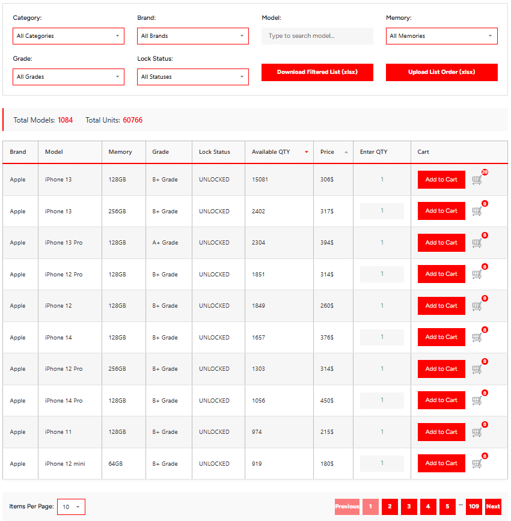Open the All Categories dropdown
511x521 pixels.
[69, 36]
